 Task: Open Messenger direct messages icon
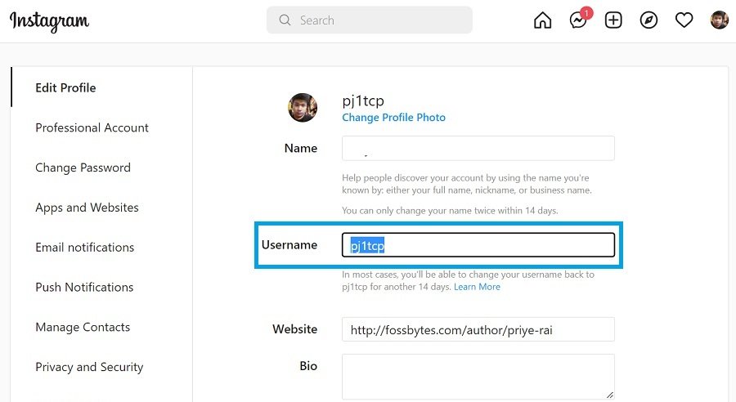click(578, 20)
